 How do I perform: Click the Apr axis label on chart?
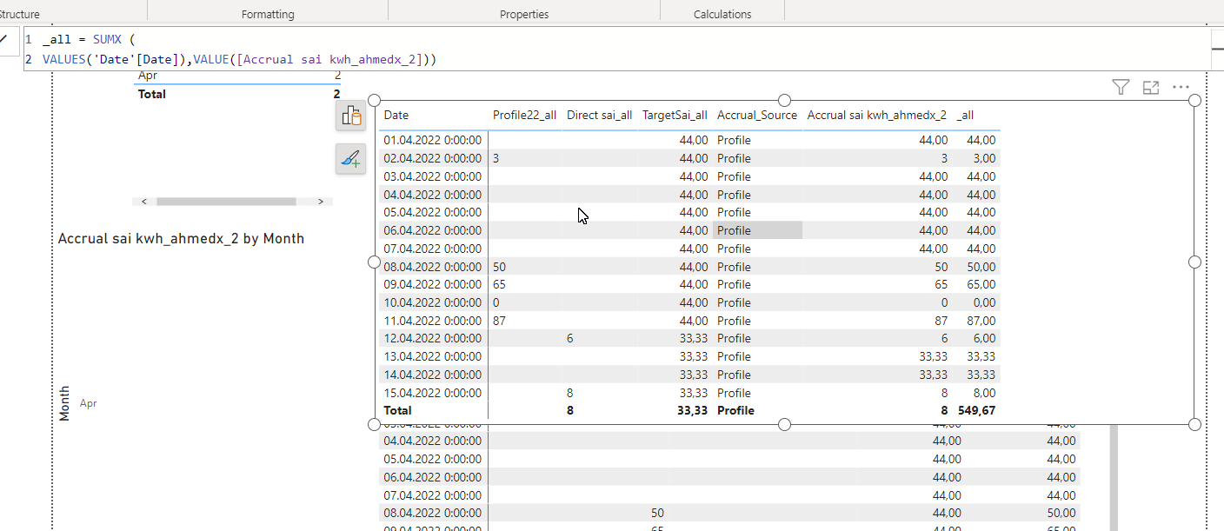[x=88, y=403]
